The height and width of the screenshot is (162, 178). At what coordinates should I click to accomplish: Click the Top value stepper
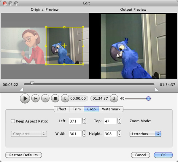(x=119, y=121)
